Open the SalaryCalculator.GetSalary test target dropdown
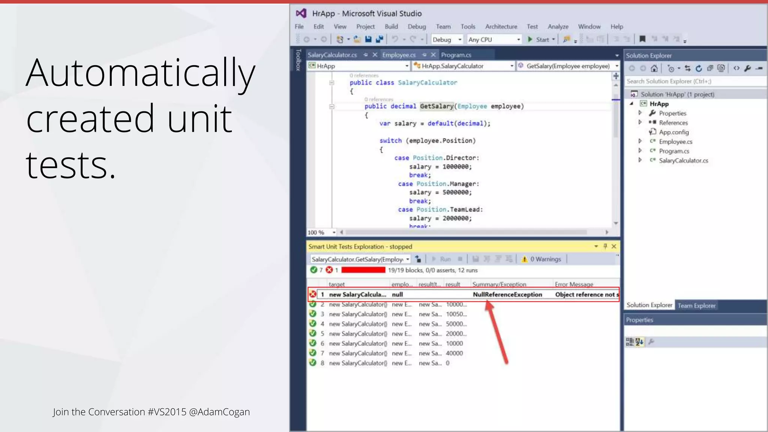768x432 pixels. 360,259
